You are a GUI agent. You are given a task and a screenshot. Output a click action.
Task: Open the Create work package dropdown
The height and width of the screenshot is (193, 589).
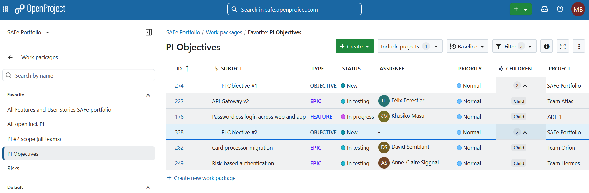tap(355, 46)
